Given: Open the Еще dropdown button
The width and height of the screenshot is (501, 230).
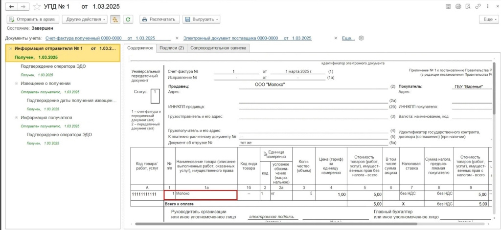Looking at the screenshot, I should pyautogui.click(x=489, y=20).
